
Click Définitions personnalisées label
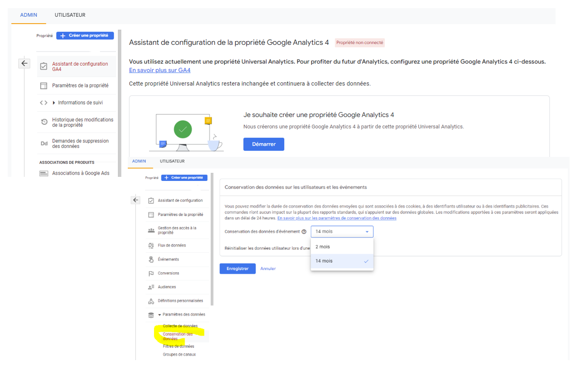(180, 301)
